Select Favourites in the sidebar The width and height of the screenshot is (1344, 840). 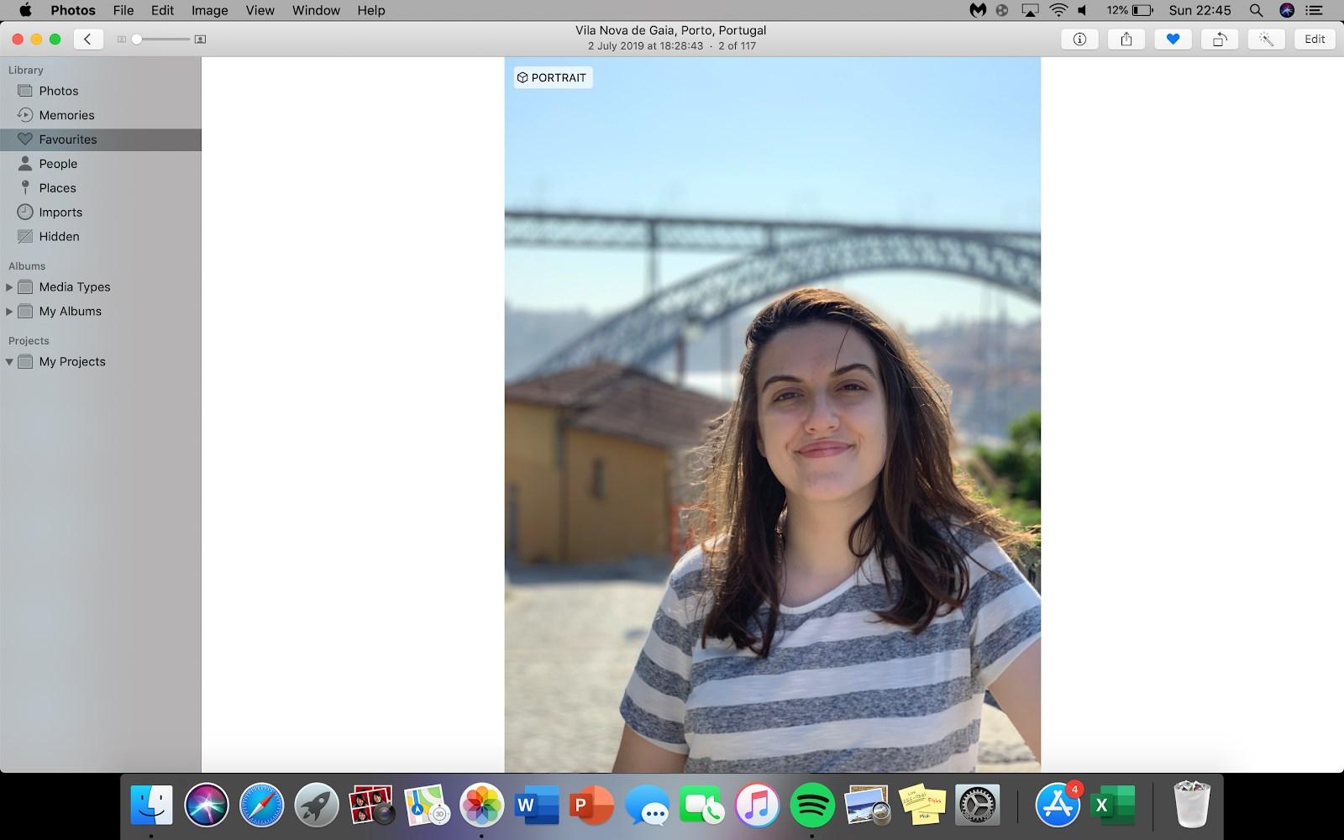coord(101,139)
